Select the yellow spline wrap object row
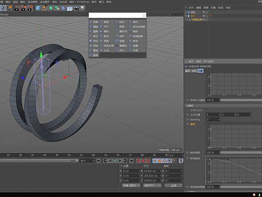 coord(197,20)
